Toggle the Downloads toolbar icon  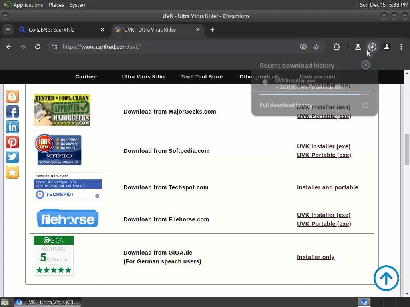click(372, 47)
